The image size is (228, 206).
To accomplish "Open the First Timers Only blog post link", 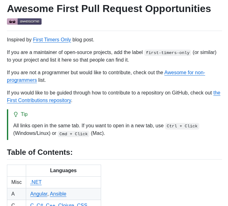I will (52, 40).
